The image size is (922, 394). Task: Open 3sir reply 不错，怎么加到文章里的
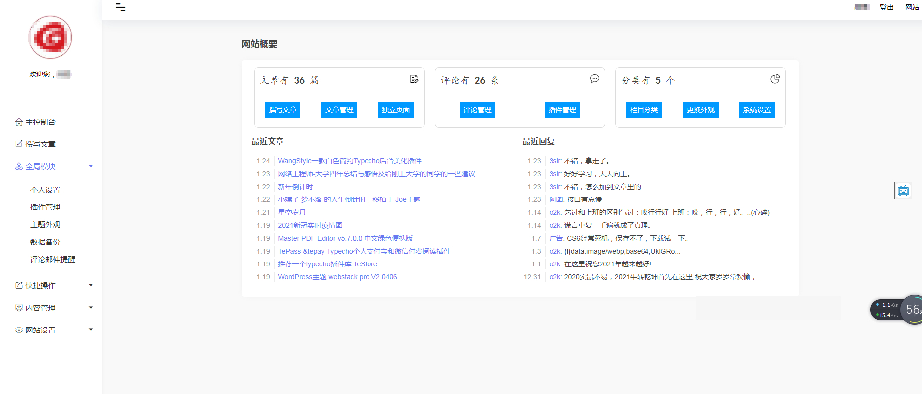pos(595,187)
